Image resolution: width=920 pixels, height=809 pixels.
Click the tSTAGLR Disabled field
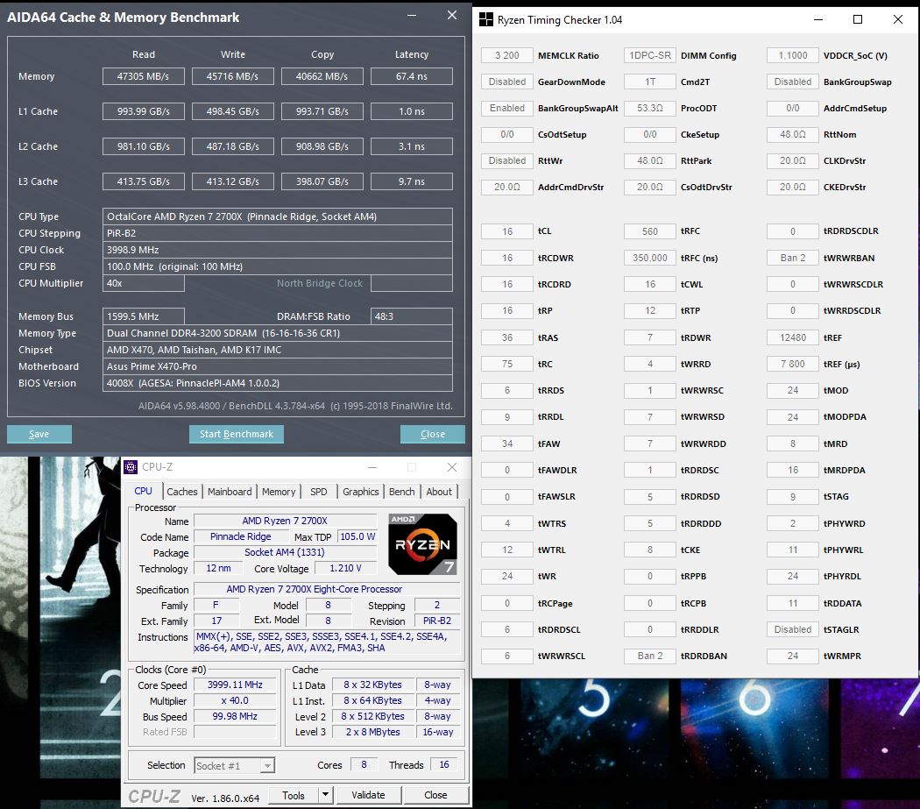coord(793,629)
